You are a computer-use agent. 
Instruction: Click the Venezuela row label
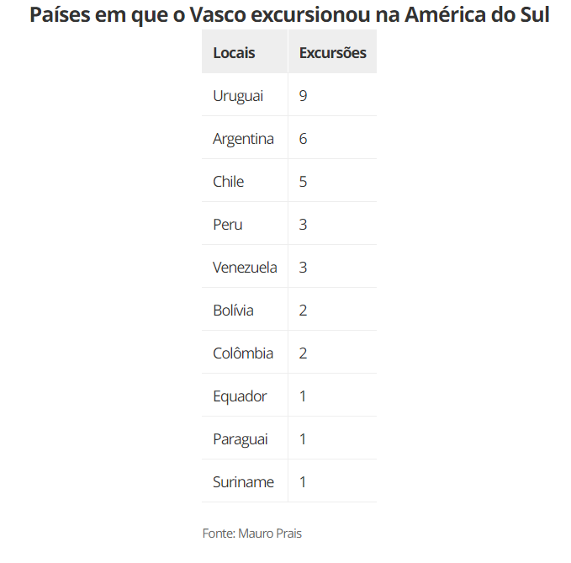tap(245, 268)
